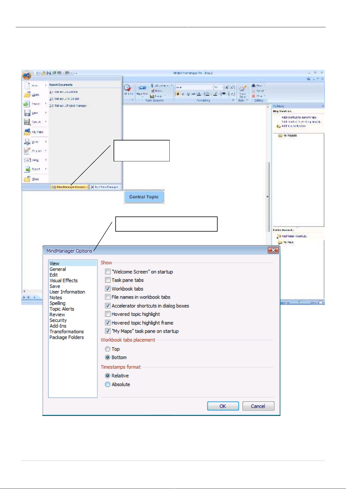Enable "Welcome Screen" on startup checkbox
Screen dimensions: 346x489
[108, 272]
